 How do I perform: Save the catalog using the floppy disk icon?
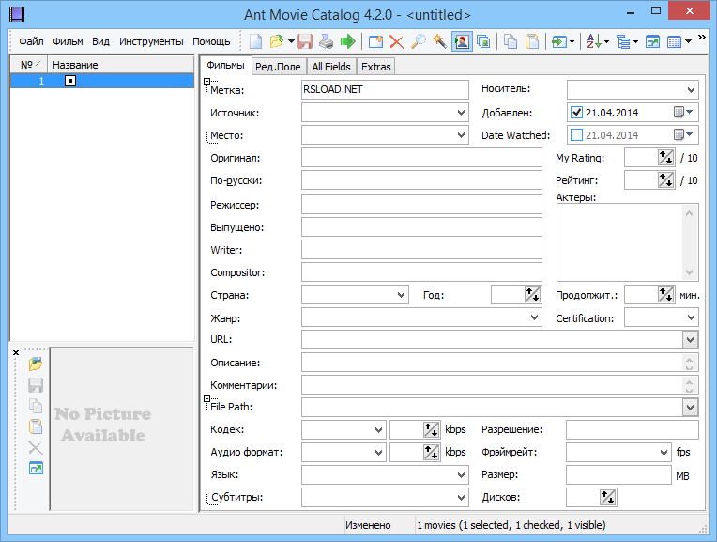(x=305, y=41)
